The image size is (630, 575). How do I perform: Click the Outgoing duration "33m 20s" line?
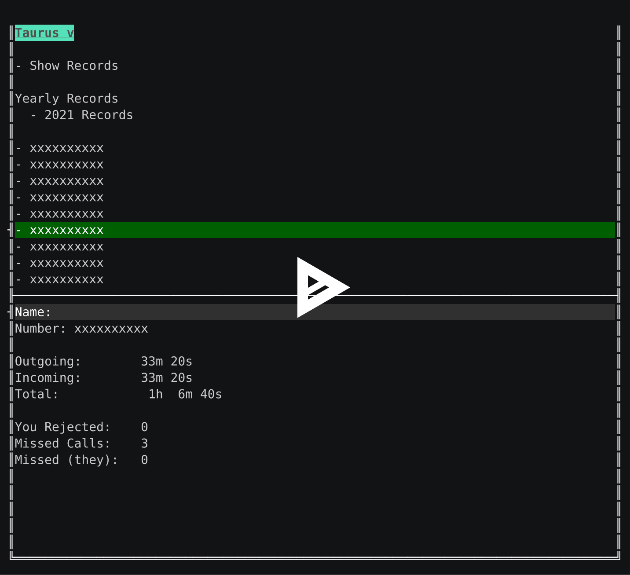[103, 362]
